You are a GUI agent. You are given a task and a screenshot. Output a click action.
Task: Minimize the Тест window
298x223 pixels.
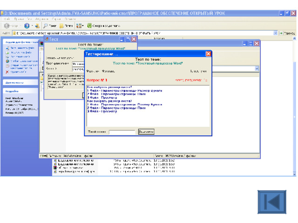pos(122,39)
